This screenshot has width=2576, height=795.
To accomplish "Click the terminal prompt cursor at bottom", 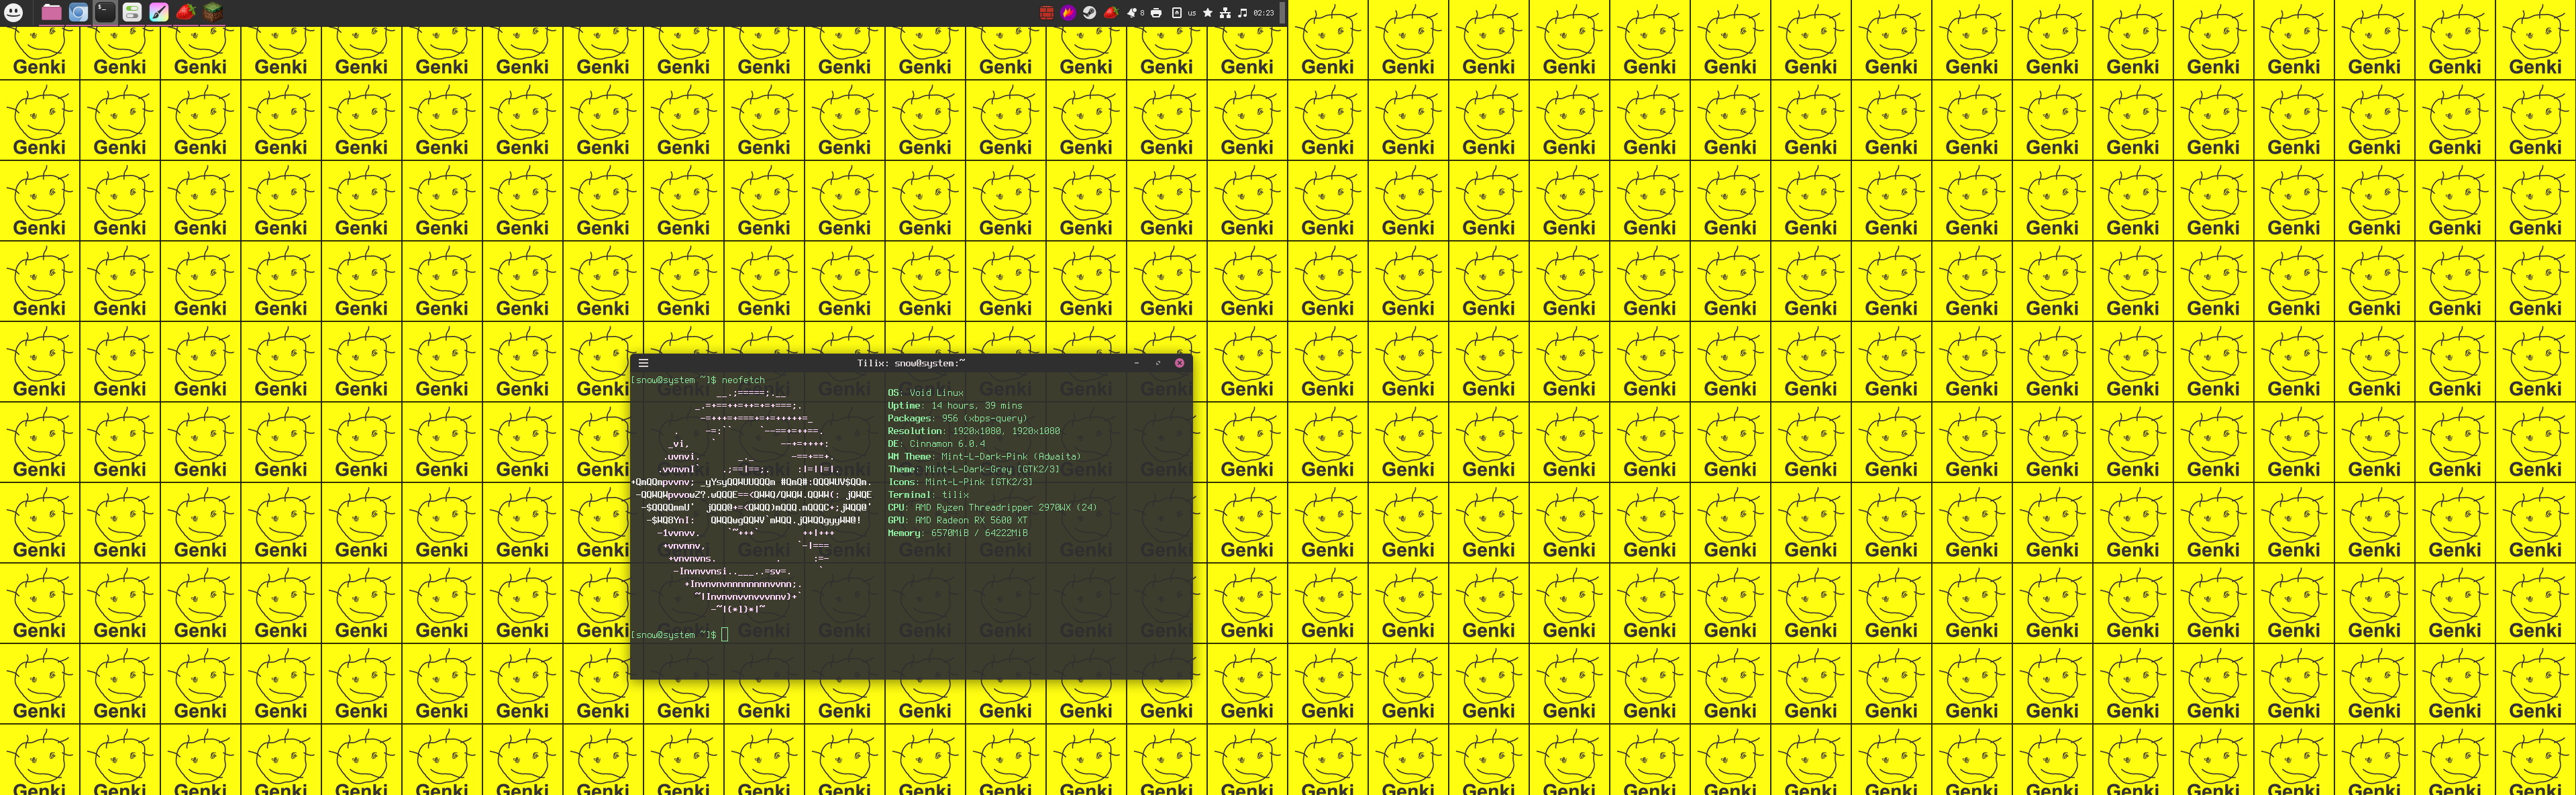I will (x=725, y=635).
